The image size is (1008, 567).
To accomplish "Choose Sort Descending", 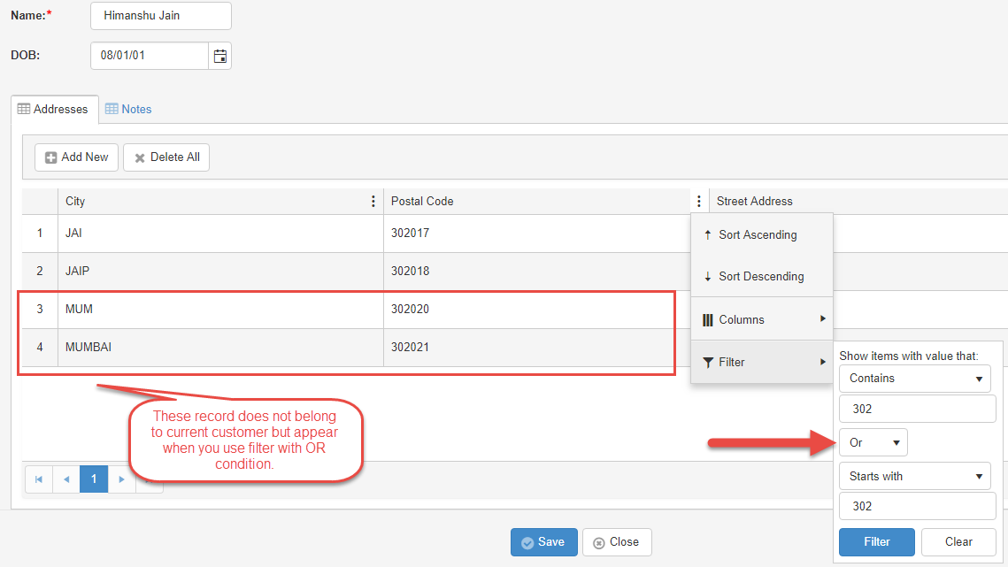I will [762, 277].
